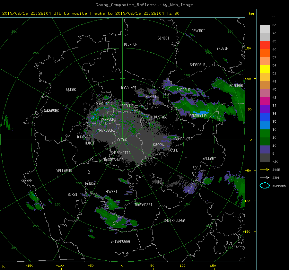This screenshot has height=270, width=289.
Task: Click the yellow 24SR track arrow
Action: click(x=265, y=170)
